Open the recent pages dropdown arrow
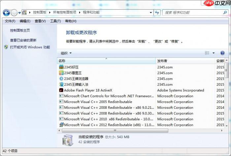231x156 pixels. (19, 13)
